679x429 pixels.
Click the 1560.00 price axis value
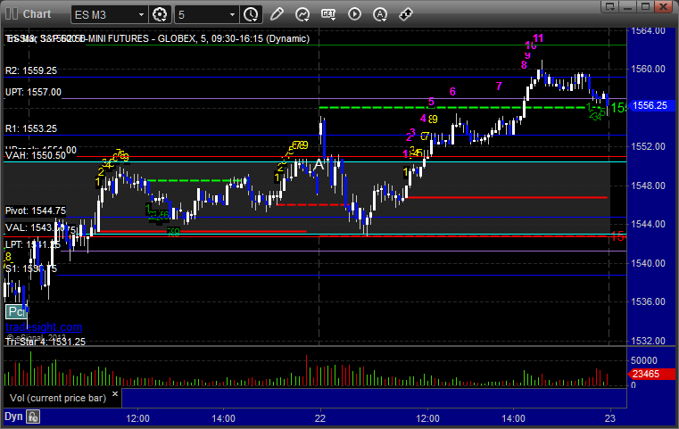648,69
